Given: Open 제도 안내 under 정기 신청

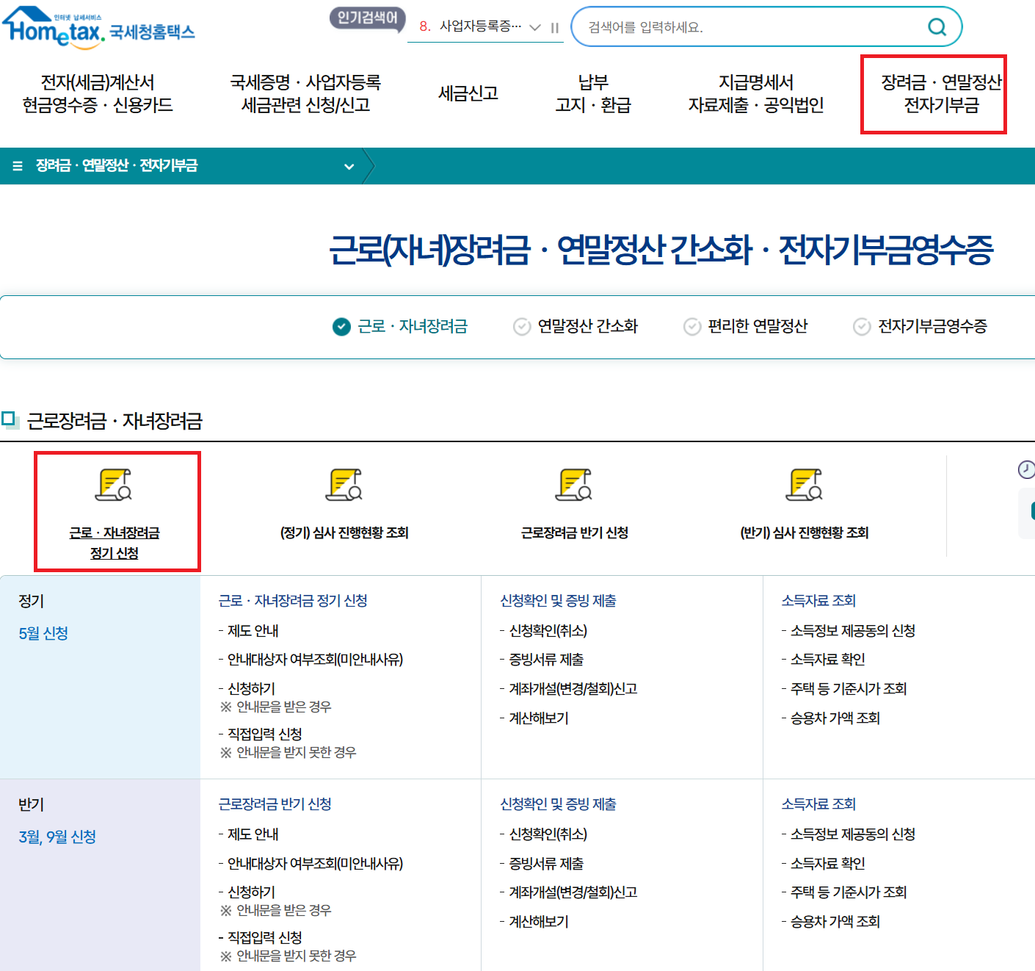Looking at the screenshot, I should [x=253, y=631].
